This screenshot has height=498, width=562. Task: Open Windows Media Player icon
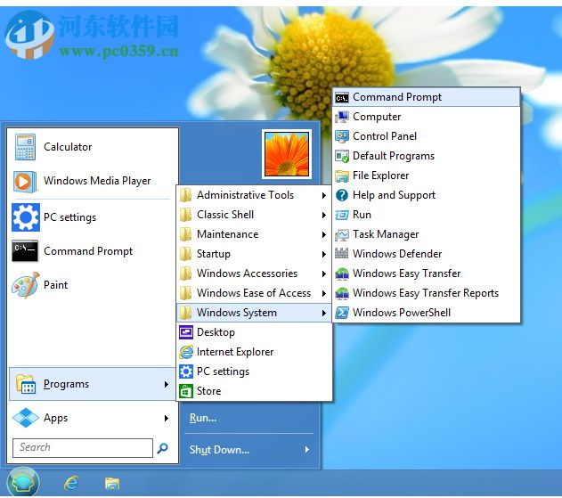[25, 182]
